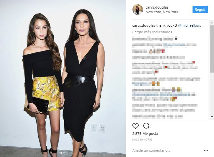Image resolution: width=214 pixels, height=157 pixels.
Task: Click carys.douglas username in the caption
Action: pyautogui.click(x=144, y=25)
